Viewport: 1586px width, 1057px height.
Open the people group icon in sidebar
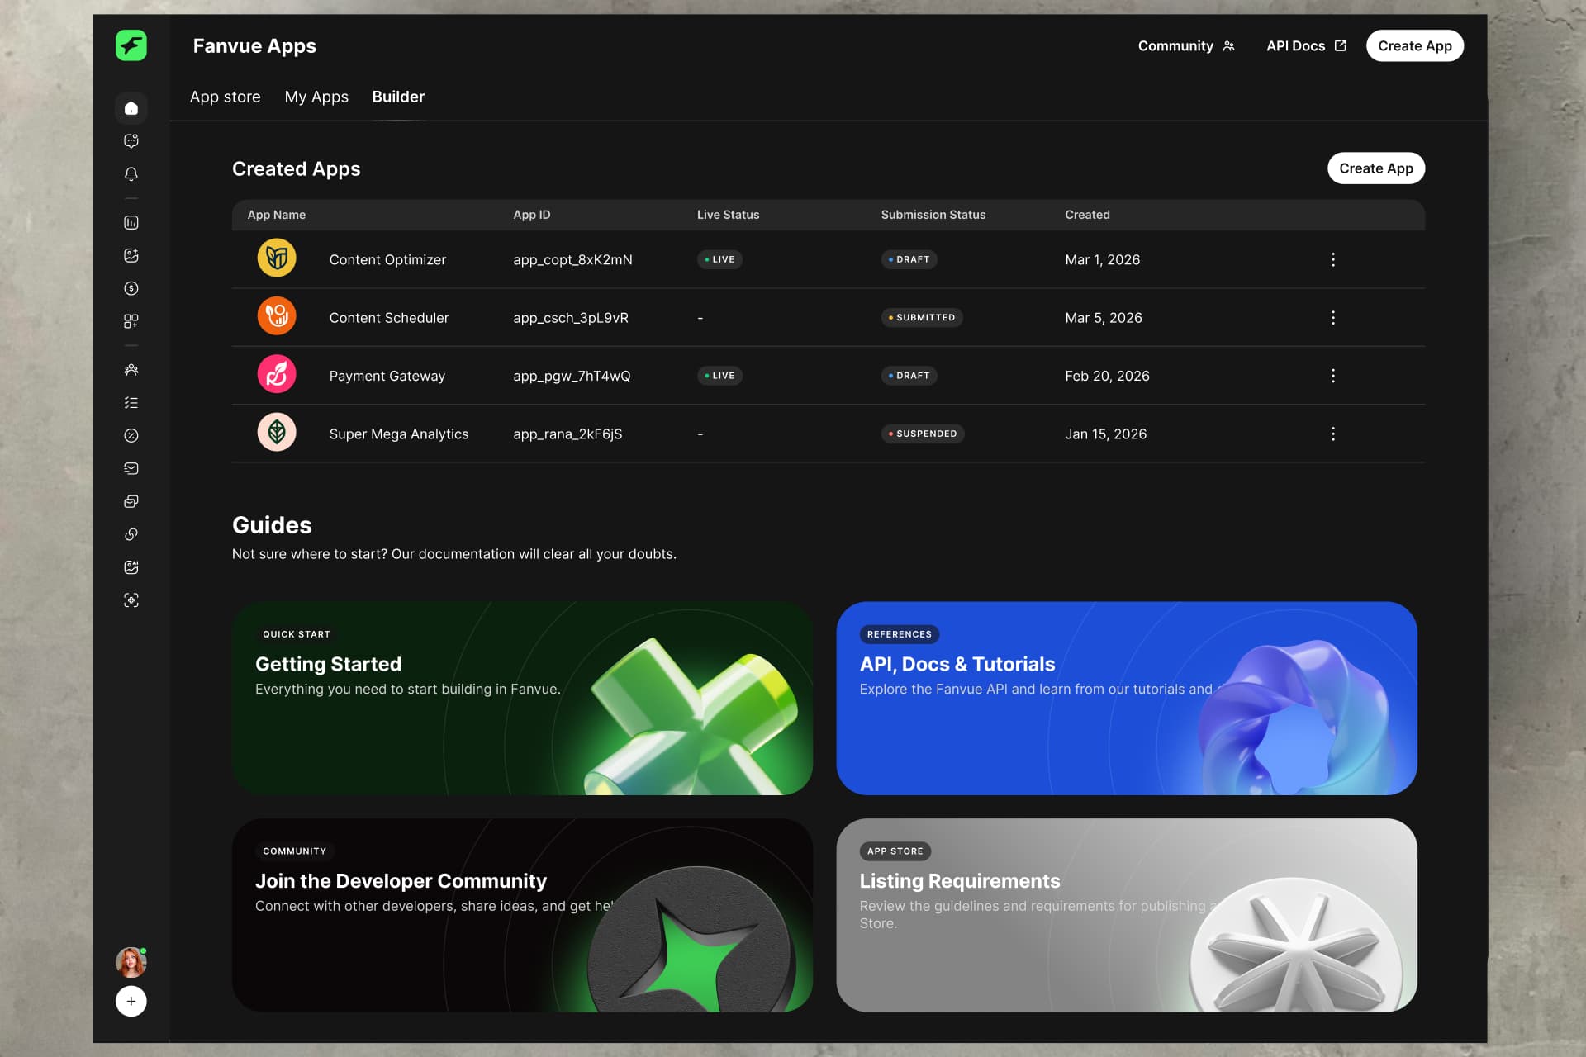(x=131, y=370)
